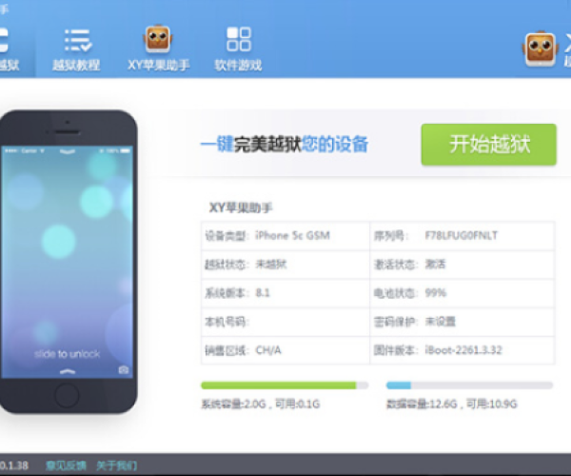Click device type "iPhone 5c GSM"
This screenshot has width=571, height=476.
coord(292,236)
